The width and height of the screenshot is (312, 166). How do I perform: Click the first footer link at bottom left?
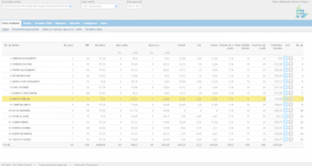tap(17, 165)
